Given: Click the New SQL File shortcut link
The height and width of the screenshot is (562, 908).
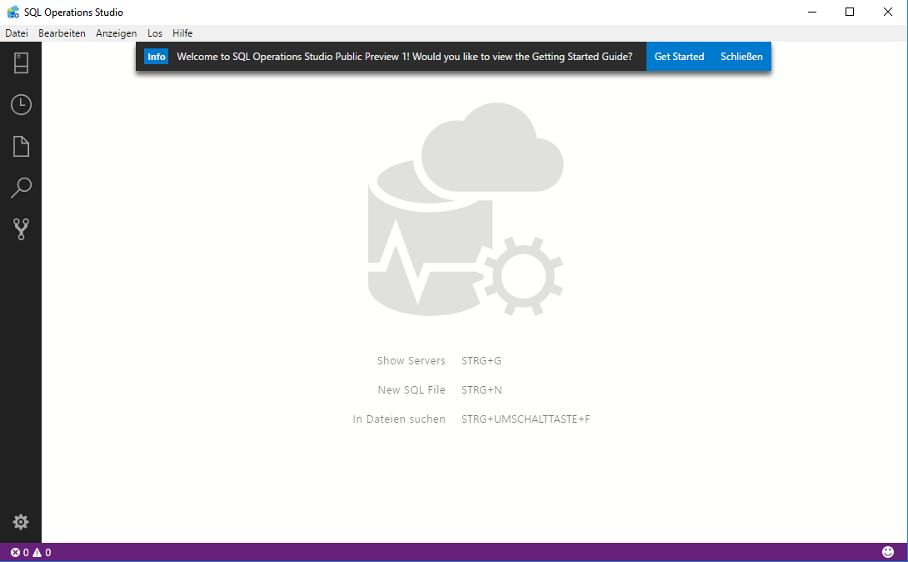Looking at the screenshot, I should (x=412, y=389).
